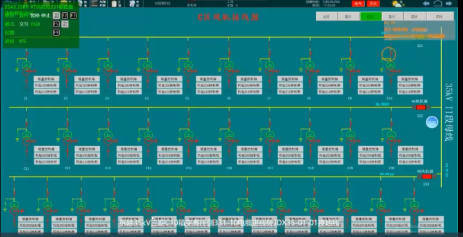463x237 pixels.
Task: Switch to the D区 tab
Action: point(392,17)
